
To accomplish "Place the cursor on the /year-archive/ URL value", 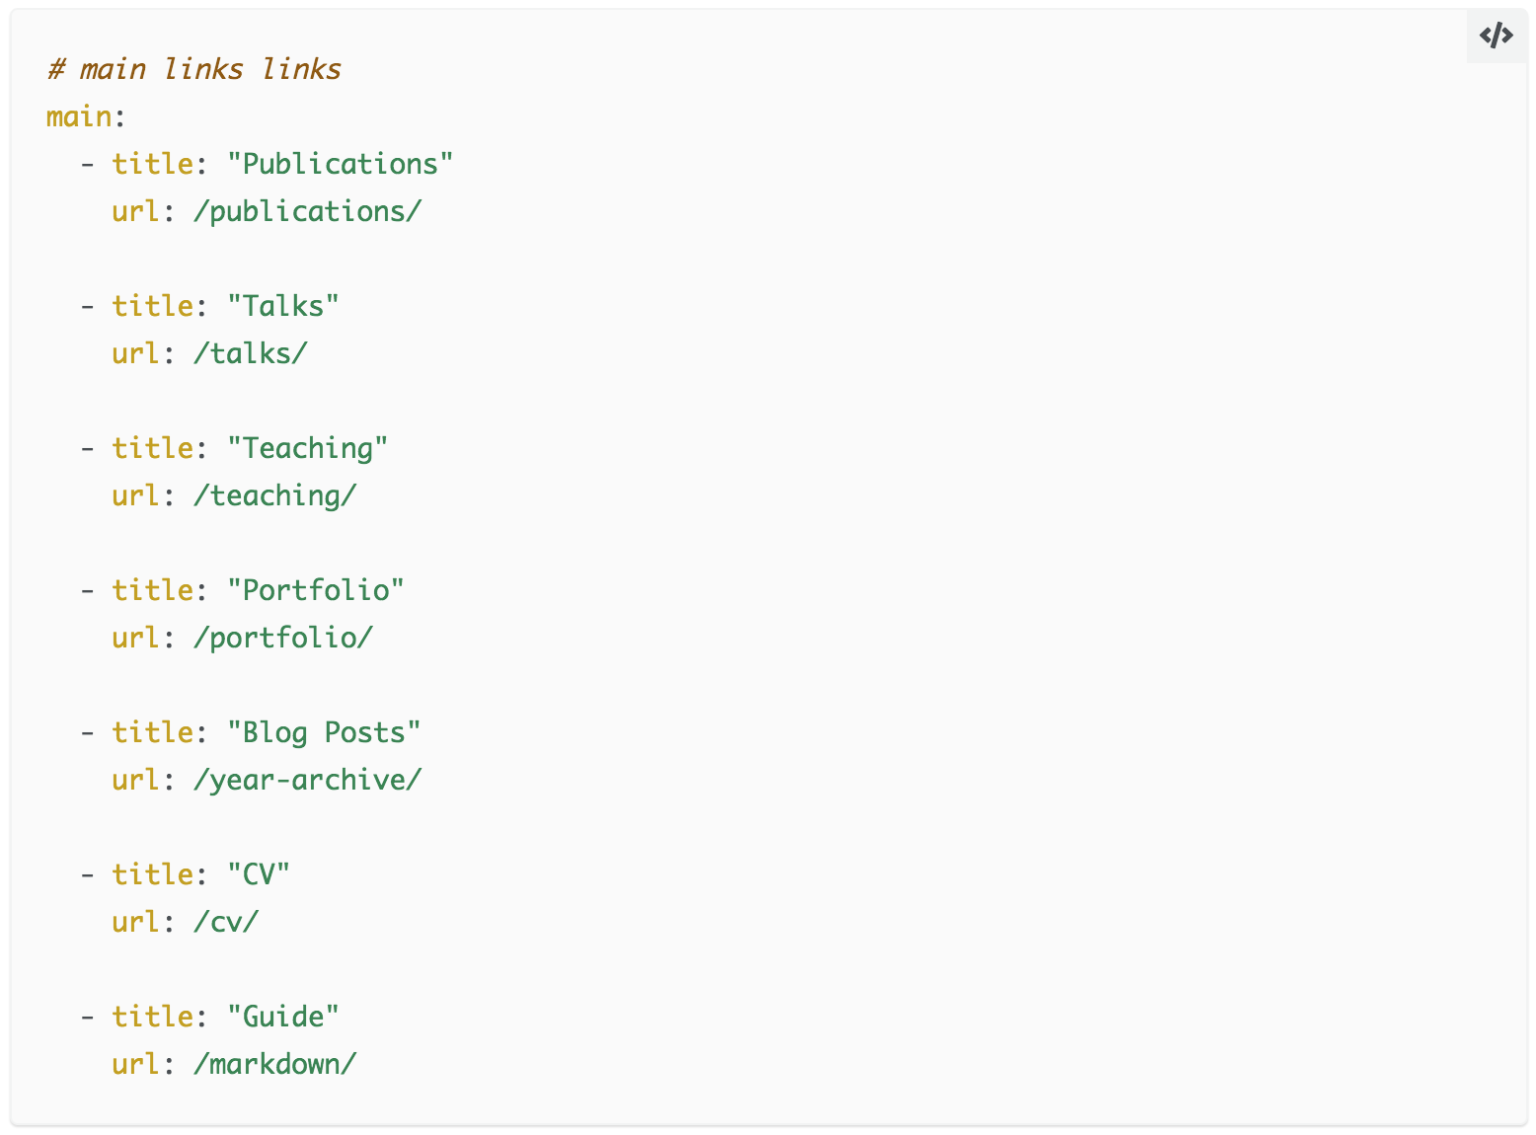I will click(x=307, y=780).
